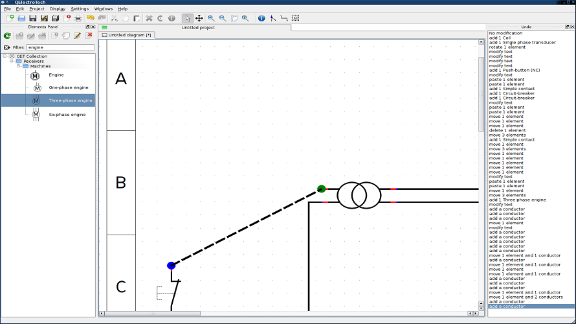Clear the filter with the erase icon
Viewport: 576px width, 324px height.
point(6,47)
